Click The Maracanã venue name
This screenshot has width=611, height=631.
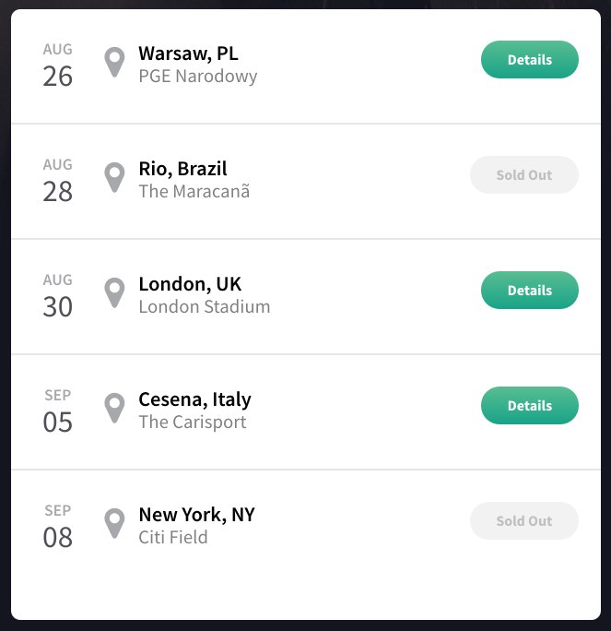(x=194, y=192)
